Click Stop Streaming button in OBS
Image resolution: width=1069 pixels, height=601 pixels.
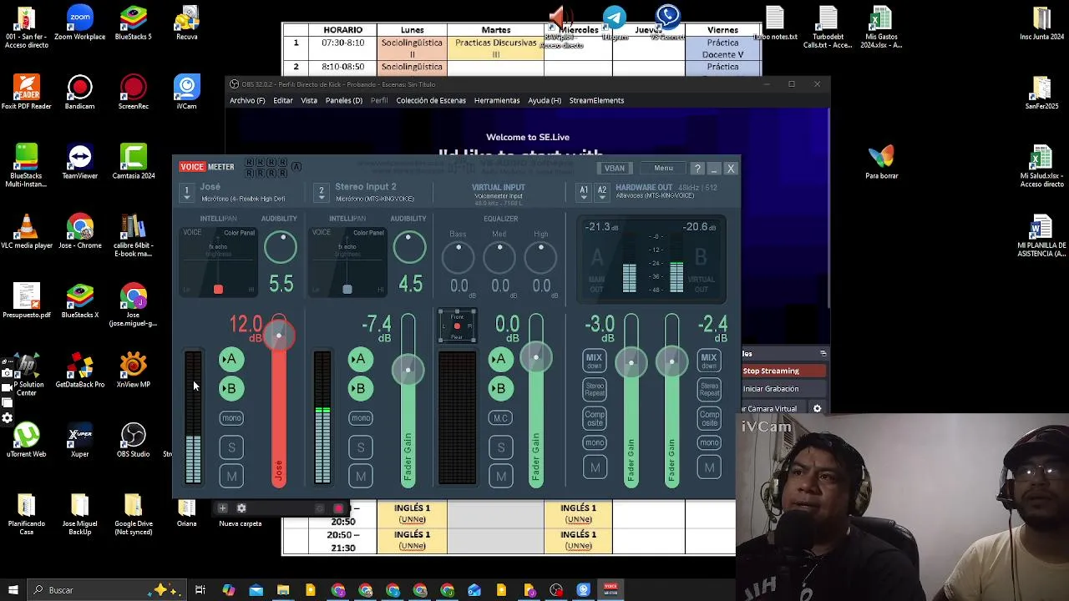pos(784,371)
